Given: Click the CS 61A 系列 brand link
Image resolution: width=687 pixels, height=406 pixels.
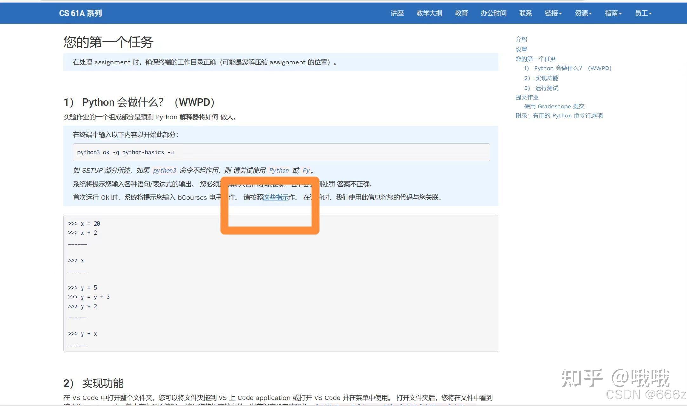Looking at the screenshot, I should click(x=80, y=13).
